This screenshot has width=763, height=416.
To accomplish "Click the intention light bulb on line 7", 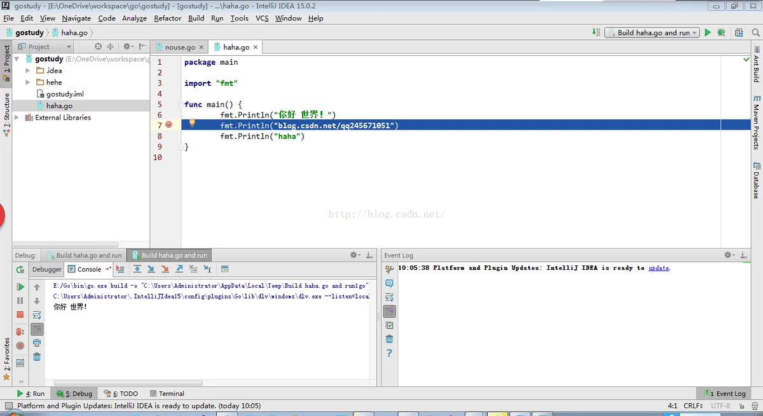I will [191, 123].
